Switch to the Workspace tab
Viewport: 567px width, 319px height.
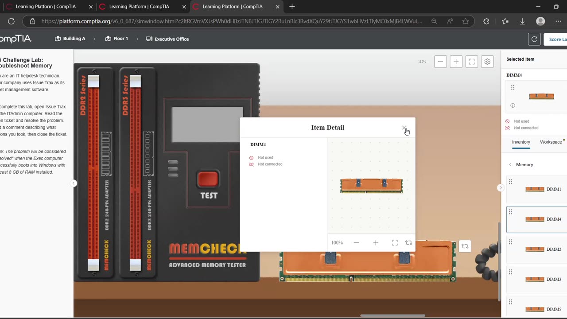point(551,142)
